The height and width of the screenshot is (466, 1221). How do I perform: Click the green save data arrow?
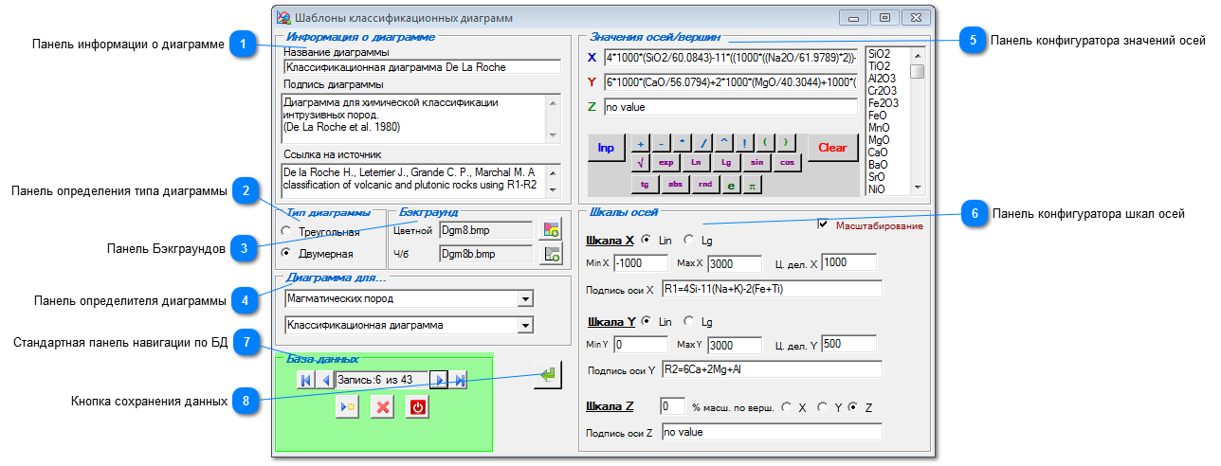pos(547,376)
